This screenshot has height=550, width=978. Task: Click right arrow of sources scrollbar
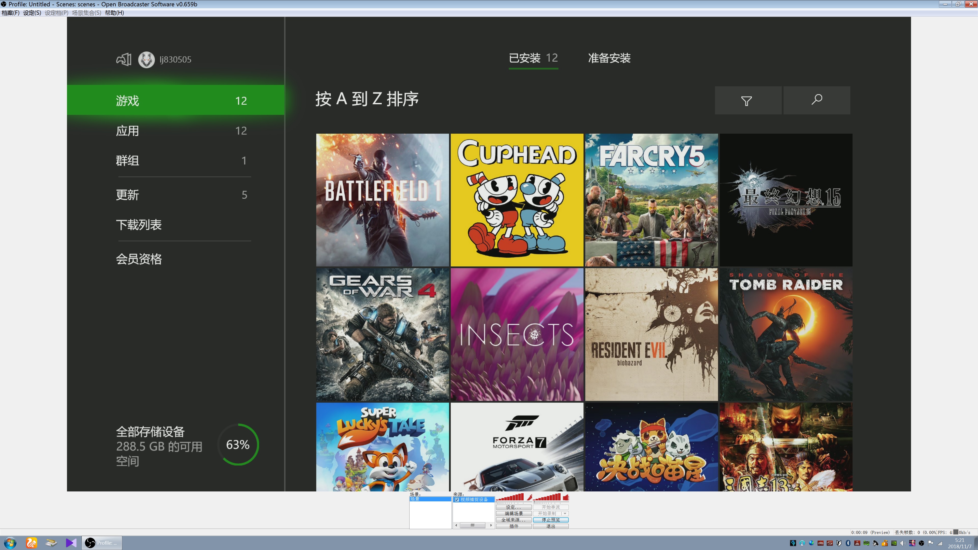491,525
